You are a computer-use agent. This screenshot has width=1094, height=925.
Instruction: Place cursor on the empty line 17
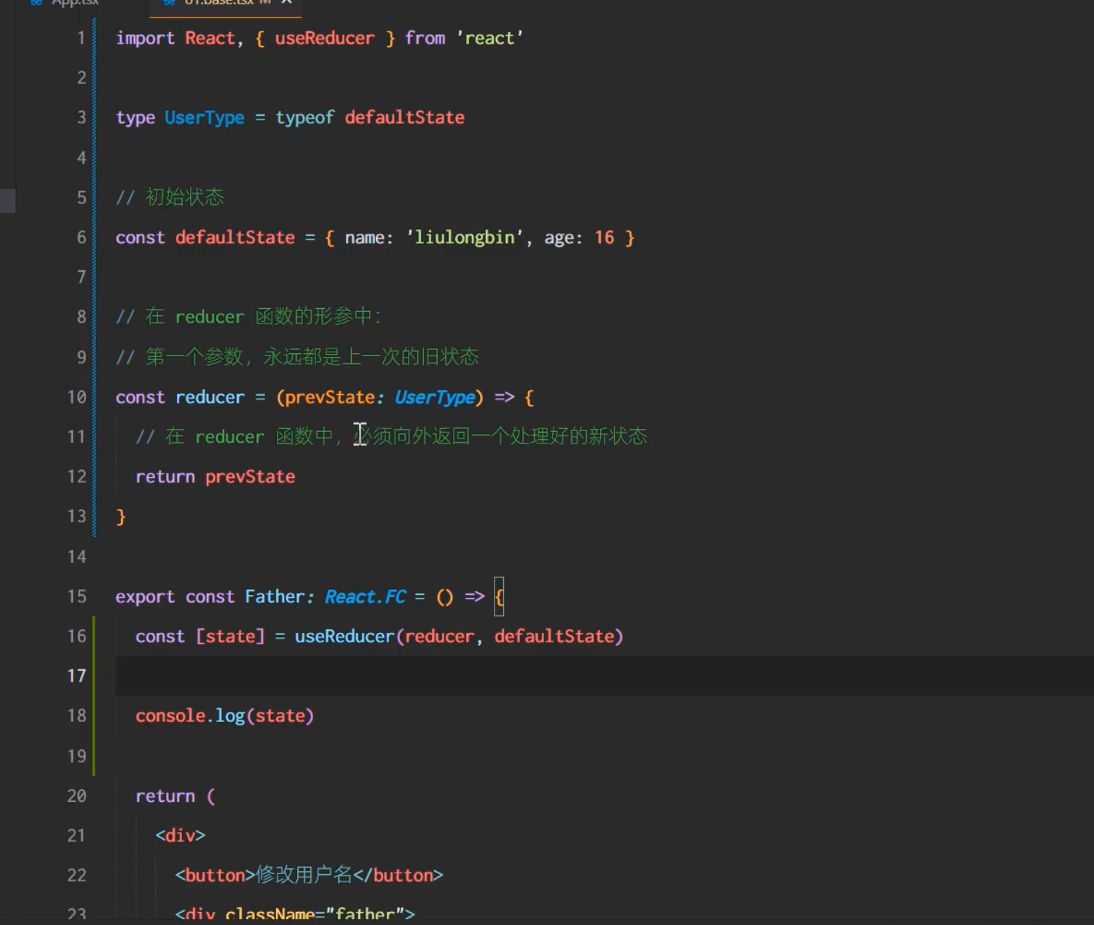[x=437, y=676]
